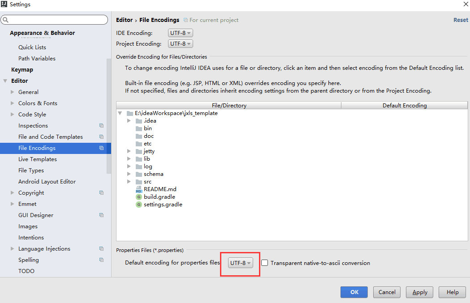470x303 pixels.
Task: Click the Help button
Action: tap(453, 292)
